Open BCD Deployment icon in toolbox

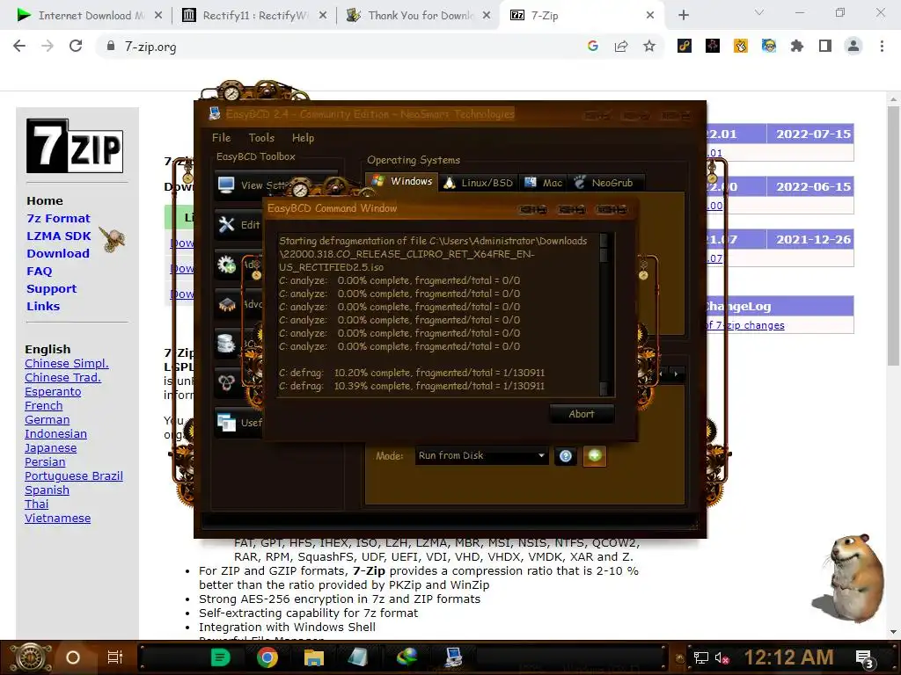point(226,383)
